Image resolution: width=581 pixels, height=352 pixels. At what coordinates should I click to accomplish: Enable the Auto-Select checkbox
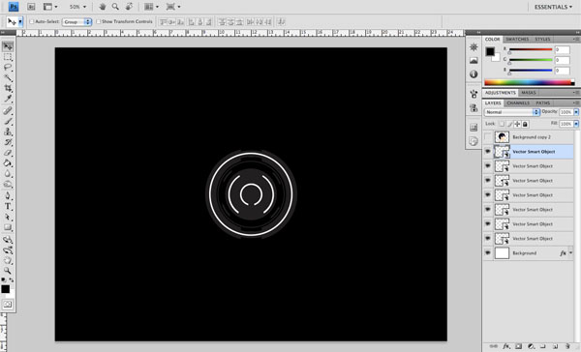(32, 22)
